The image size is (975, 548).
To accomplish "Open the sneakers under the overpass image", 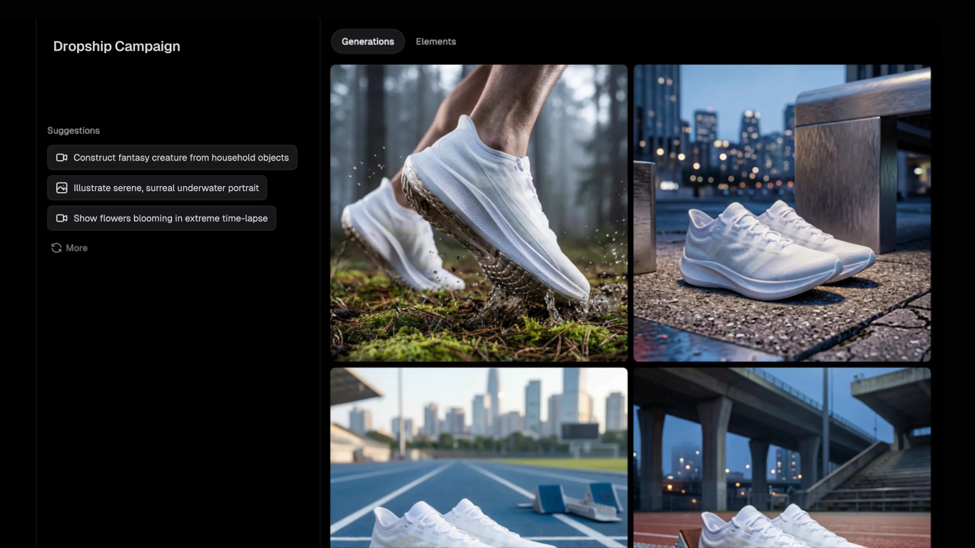I will (x=782, y=458).
